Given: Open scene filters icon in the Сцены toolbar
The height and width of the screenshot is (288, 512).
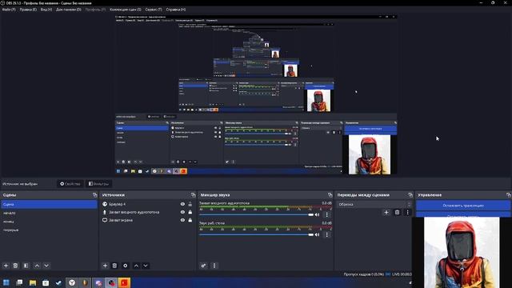Looking at the screenshot, I should coord(26,266).
